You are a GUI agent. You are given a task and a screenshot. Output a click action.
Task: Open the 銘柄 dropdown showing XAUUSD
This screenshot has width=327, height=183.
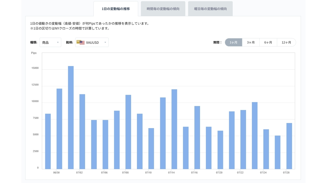pyautogui.click(x=92, y=42)
